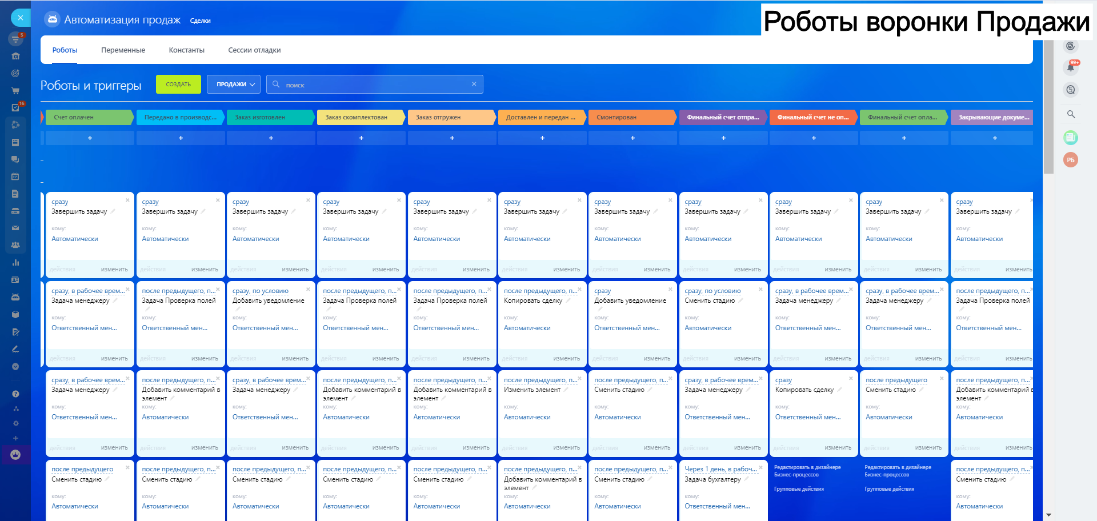Screen dimensions: 1097x521
Task: Open the building icon in left sidebar
Action: click(x=15, y=56)
